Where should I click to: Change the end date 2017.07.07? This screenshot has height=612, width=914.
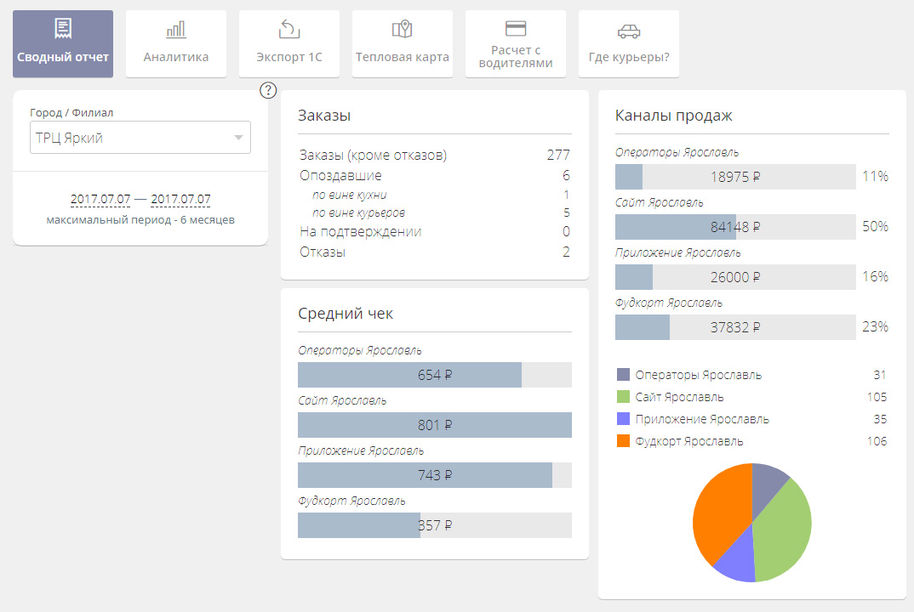(180, 199)
